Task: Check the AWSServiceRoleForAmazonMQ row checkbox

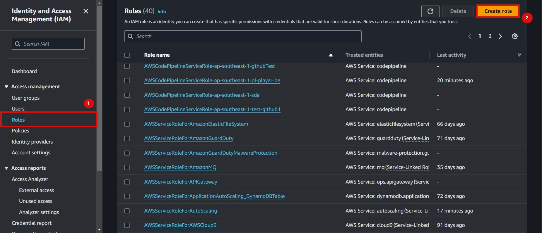Action: click(x=127, y=168)
